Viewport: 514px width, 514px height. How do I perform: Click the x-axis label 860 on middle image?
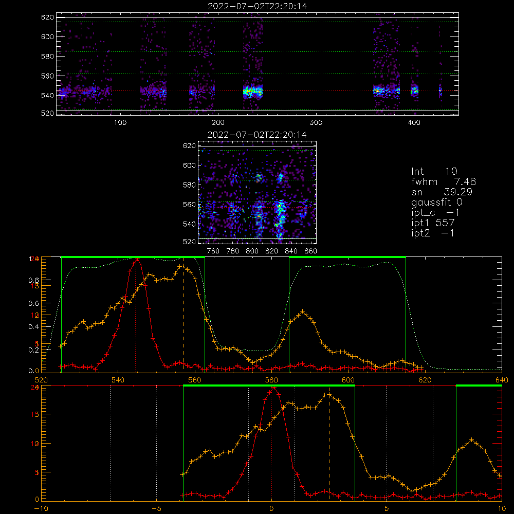(x=311, y=251)
